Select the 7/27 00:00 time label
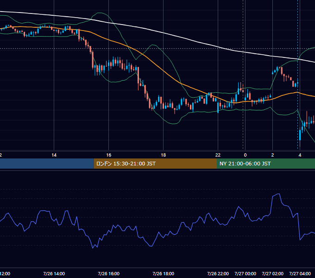This screenshot has width=315, height=278. [246, 273]
